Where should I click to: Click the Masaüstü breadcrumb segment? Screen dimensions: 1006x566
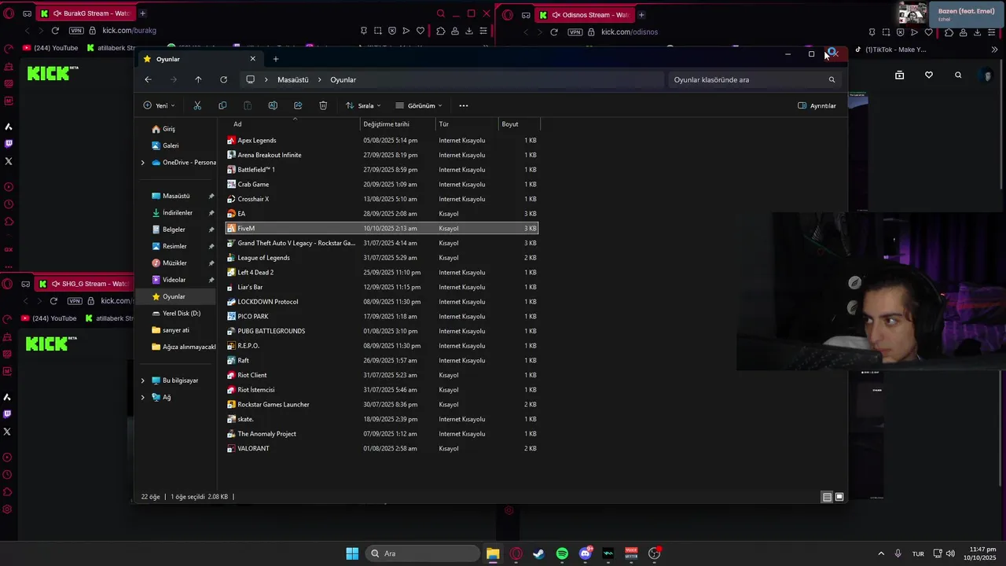(293, 79)
